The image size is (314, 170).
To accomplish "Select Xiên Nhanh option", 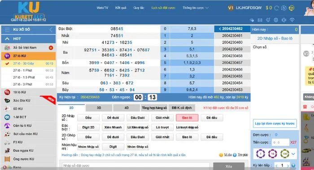I will coord(113,127).
